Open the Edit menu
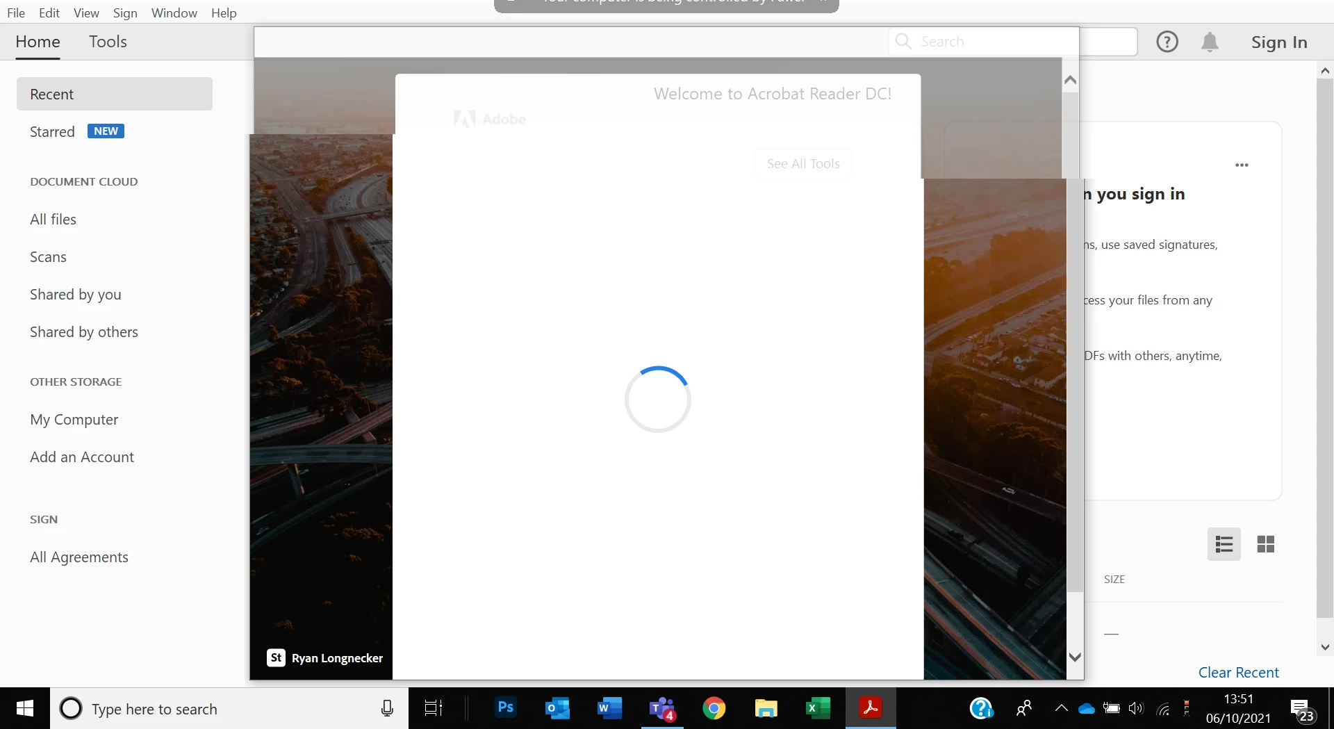Image resolution: width=1334 pixels, height=729 pixels. pos(49,13)
